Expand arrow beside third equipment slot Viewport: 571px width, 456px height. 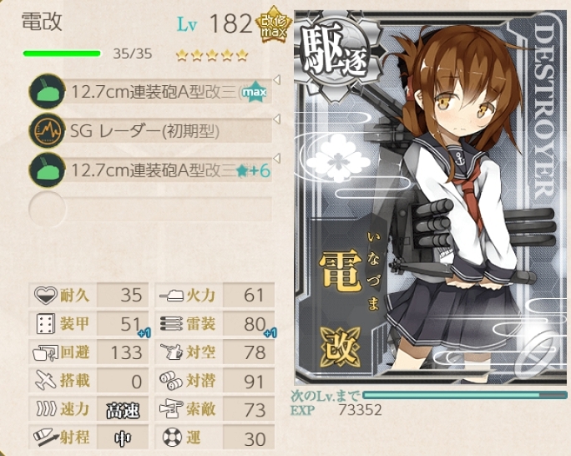(277, 158)
